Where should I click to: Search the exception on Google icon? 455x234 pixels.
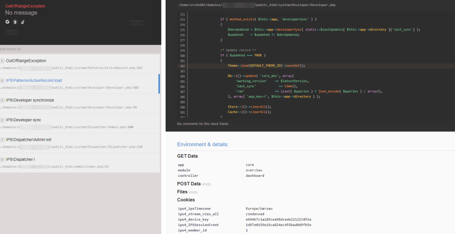(x=7, y=21)
